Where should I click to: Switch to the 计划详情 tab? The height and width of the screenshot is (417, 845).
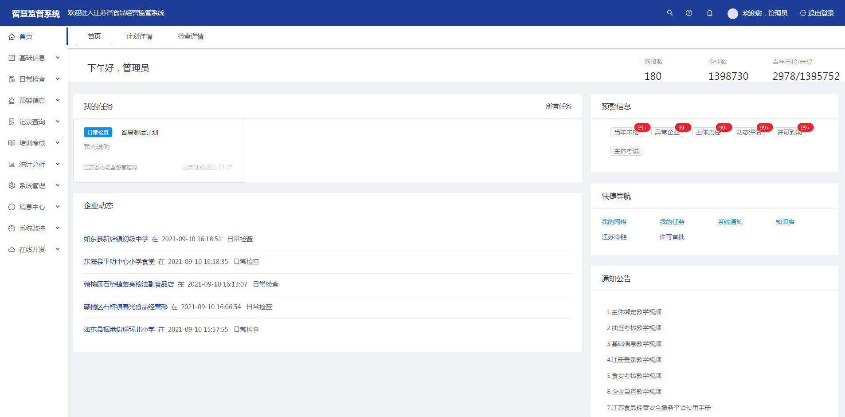[139, 36]
